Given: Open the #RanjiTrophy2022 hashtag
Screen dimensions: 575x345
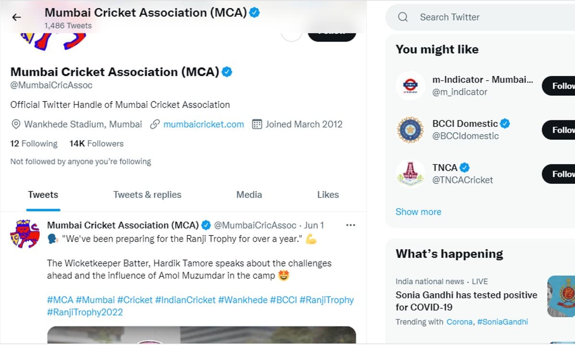Looking at the screenshot, I should 85,312.
